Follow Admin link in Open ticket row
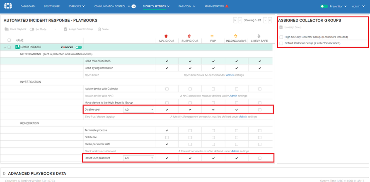This screenshot has width=370, height=182. click(230, 75)
